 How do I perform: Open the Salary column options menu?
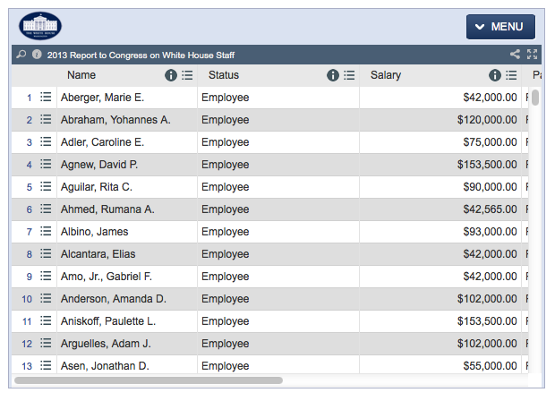[x=511, y=76]
